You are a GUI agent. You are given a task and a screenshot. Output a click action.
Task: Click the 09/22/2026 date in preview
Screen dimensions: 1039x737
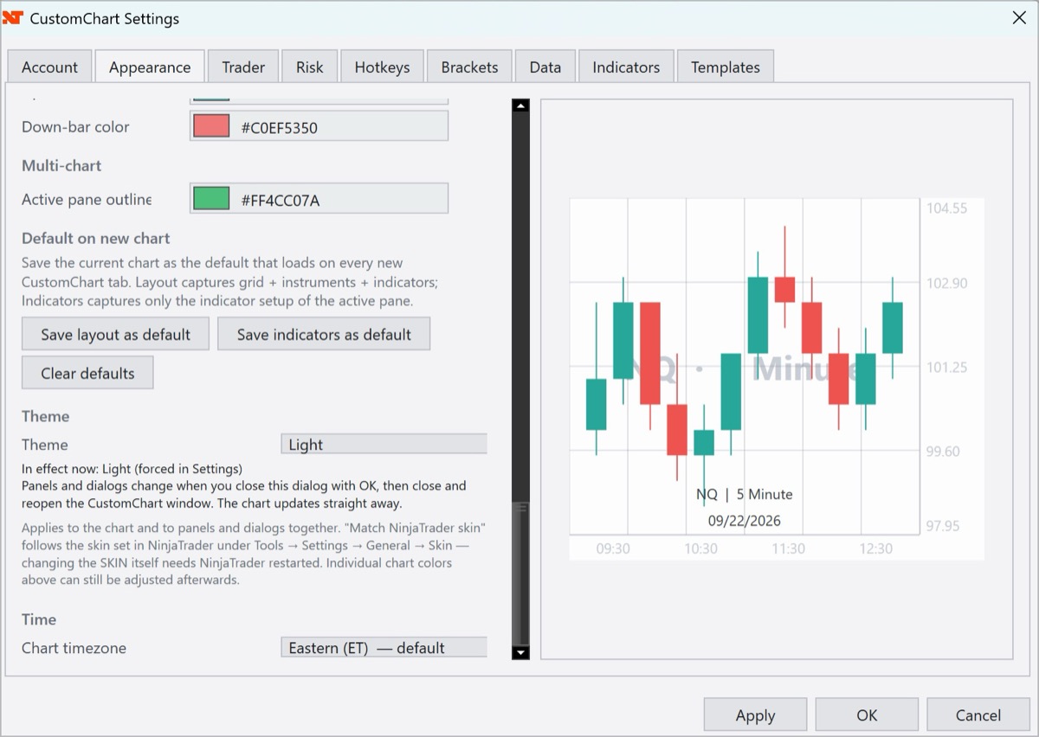[x=745, y=521]
